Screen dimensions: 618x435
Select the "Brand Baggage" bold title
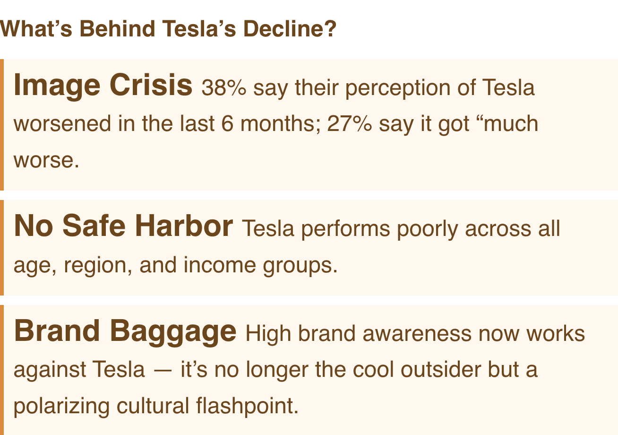coord(125,331)
